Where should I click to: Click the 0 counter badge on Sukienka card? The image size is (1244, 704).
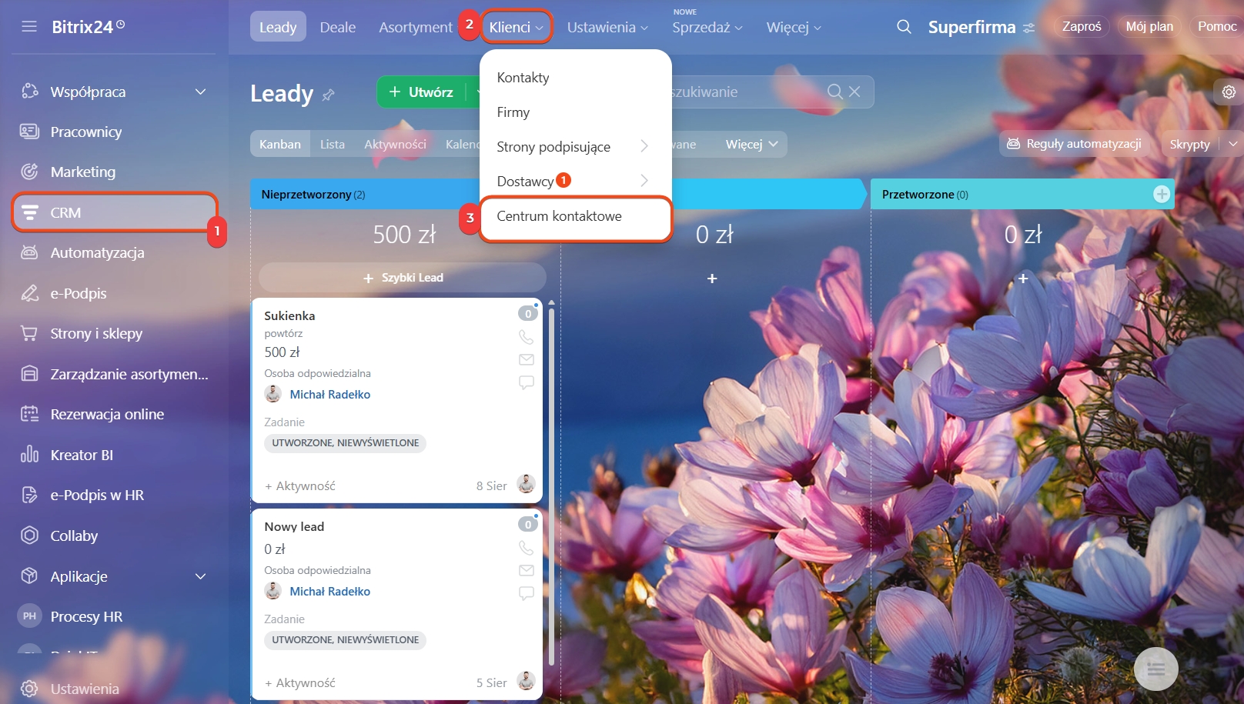pyautogui.click(x=527, y=313)
